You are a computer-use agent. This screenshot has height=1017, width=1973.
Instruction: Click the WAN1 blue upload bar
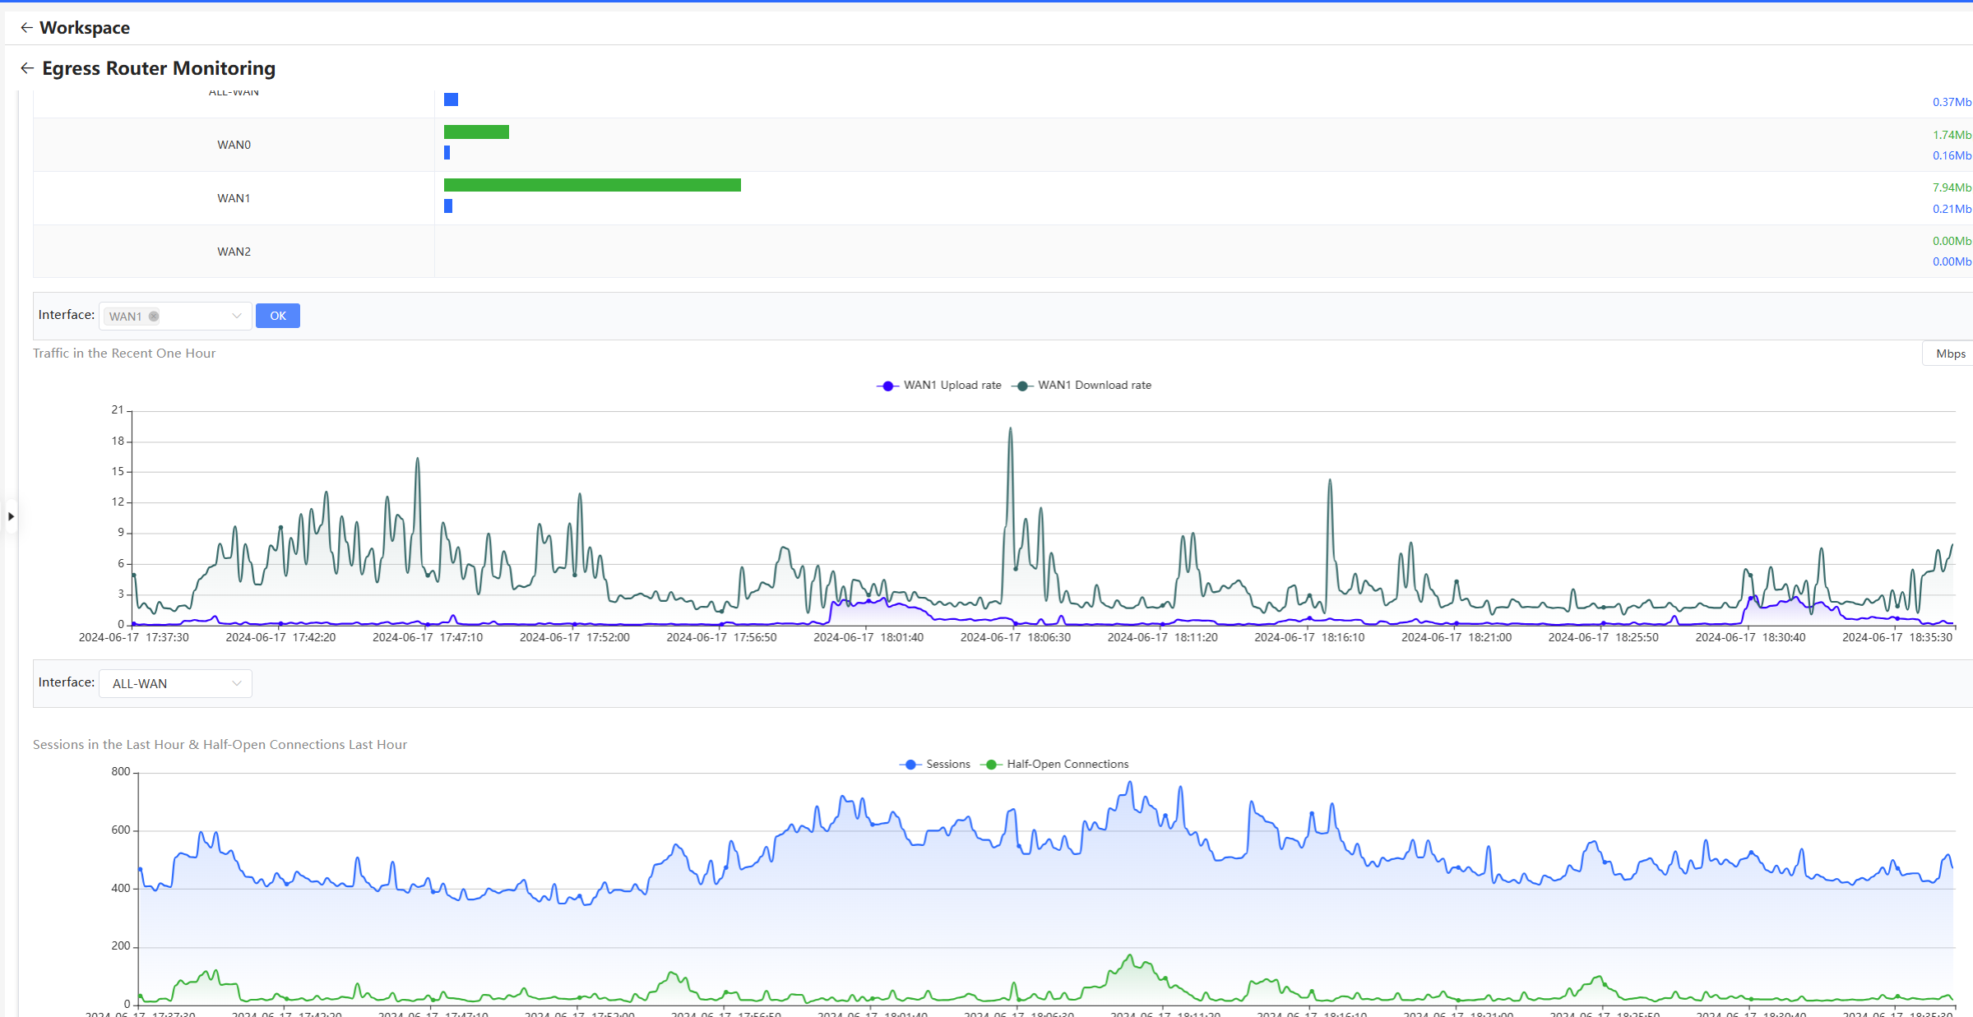(x=448, y=206)
